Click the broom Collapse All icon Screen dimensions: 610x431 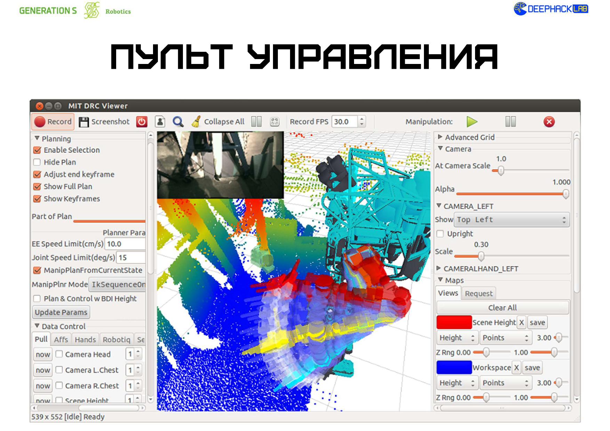tap(196, 122)
